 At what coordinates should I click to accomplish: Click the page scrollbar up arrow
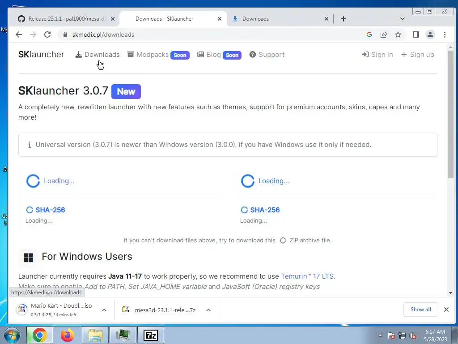pos(450,47)
